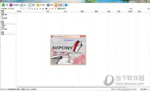Click the blue start play icon
This screenshot has height=91, width=150.
[40, 9]
